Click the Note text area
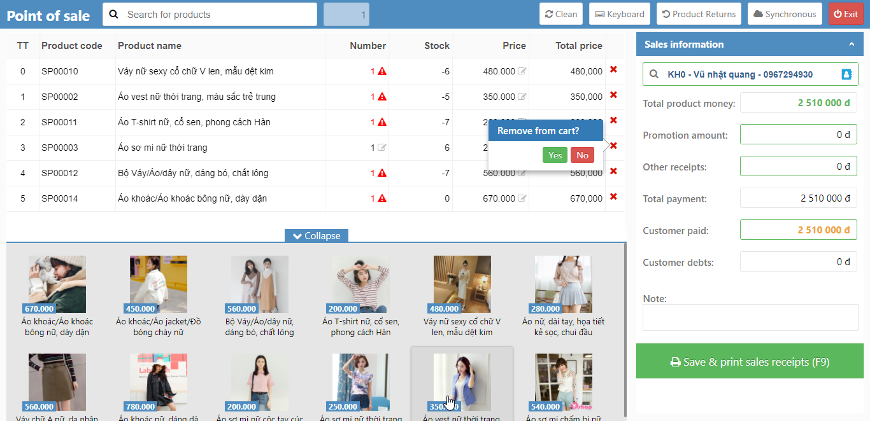Screen dimensions: 870x421 click(750, 317)
